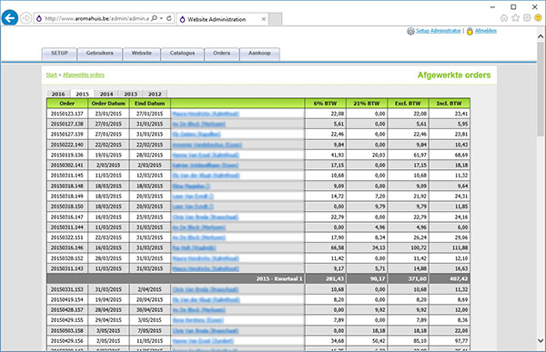Click Excl. BTW amount 100,72
The image size is (546, 352).
tap(419, 248)
